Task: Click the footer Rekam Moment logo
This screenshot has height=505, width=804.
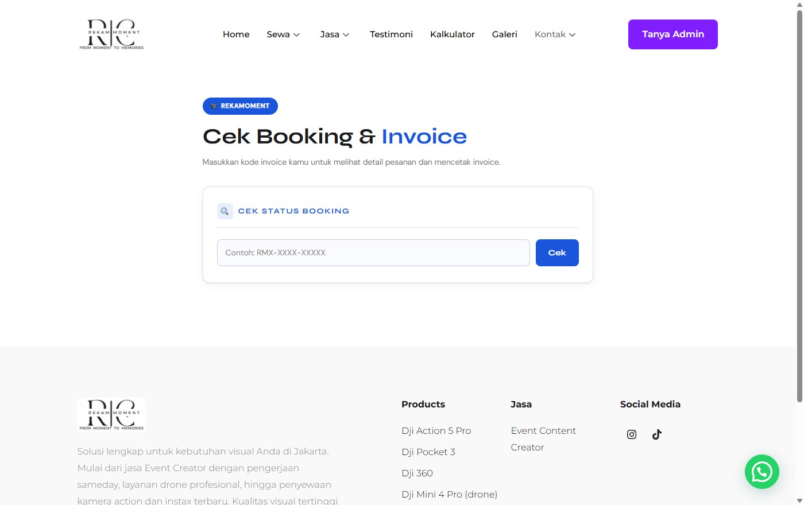Action: (x=111, y=414)
